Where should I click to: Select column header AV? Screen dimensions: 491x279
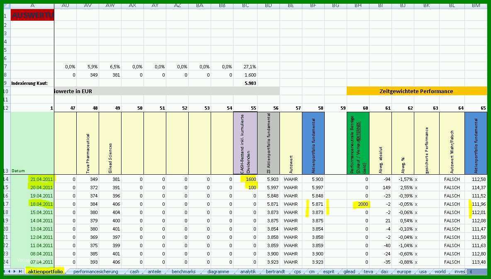pos(88,6)
